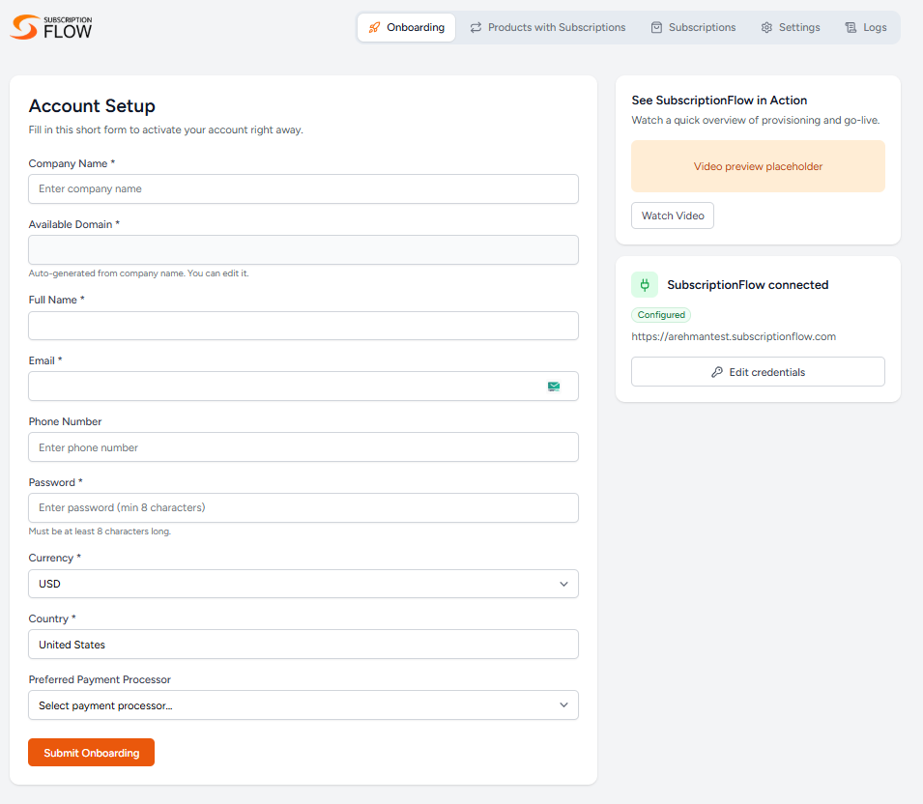This screenshot has height=804, width=923.
Task: Click 'Must be at least 8 characters' hint
Action: pos(100,531)
